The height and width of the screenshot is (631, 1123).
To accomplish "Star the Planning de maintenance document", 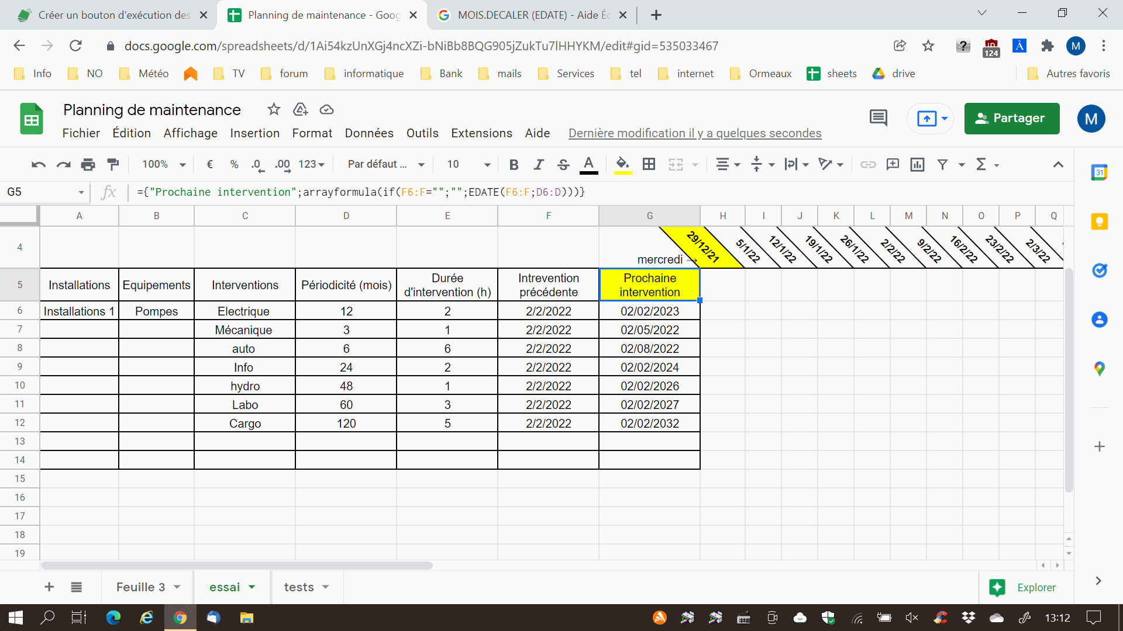I will tap(274, 110).
